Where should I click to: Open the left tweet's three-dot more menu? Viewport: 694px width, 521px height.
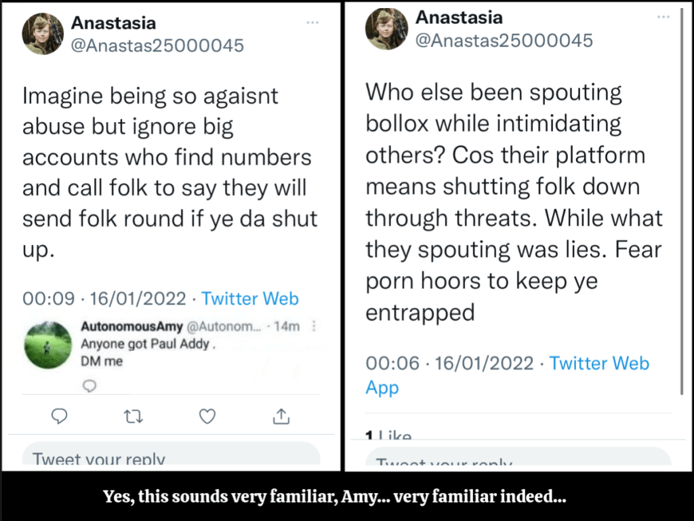(x=312, y=22)
